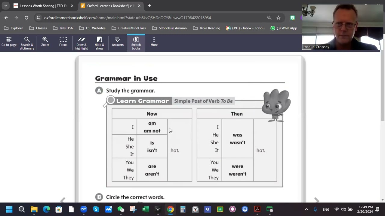Close the TED-Ed browser tab
Image resolution: width=385 pixels, height=216 pixels.
click(72, 6)
